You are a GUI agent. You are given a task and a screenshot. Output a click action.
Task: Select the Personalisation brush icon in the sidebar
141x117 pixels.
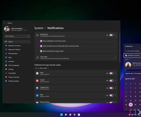coord(6,53)
